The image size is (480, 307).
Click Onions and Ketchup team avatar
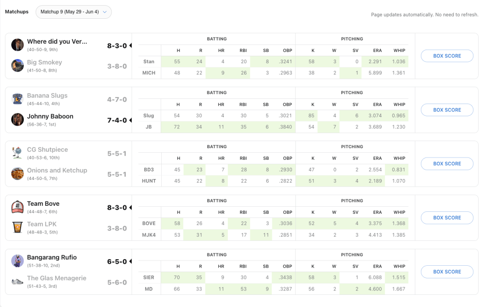pos(17,173)
